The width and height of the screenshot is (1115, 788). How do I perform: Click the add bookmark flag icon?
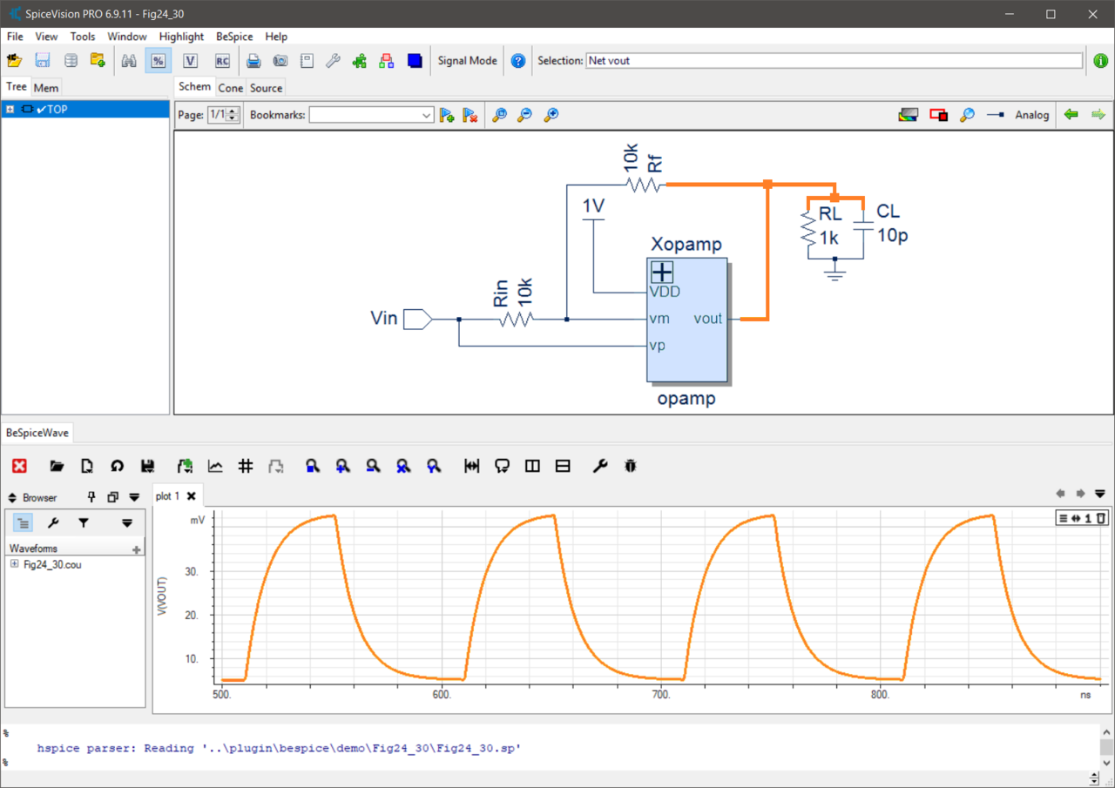click(x=447, y=115)
